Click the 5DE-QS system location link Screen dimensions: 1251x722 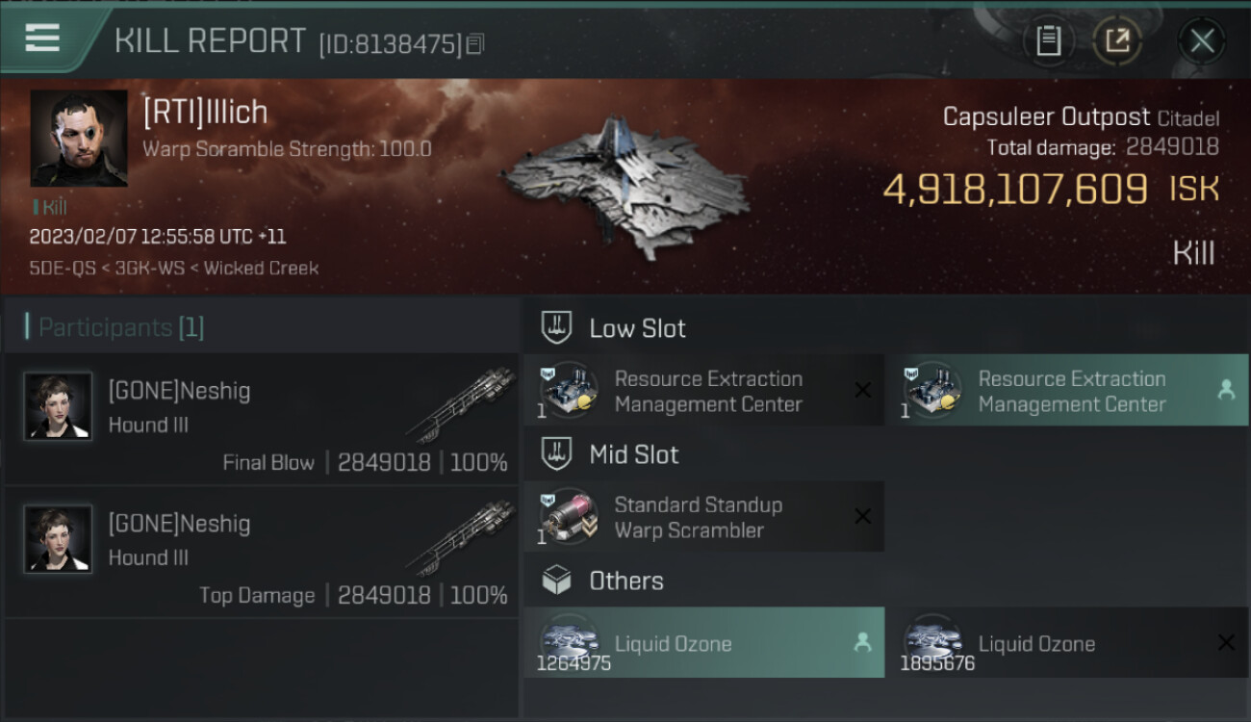63,268
